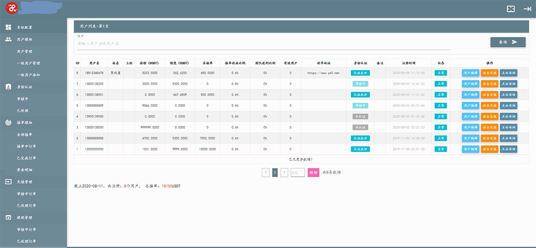Click 点击冻结 for user 13800138001
The height and width of the screenshot is (248, 536).
point(509,95)
